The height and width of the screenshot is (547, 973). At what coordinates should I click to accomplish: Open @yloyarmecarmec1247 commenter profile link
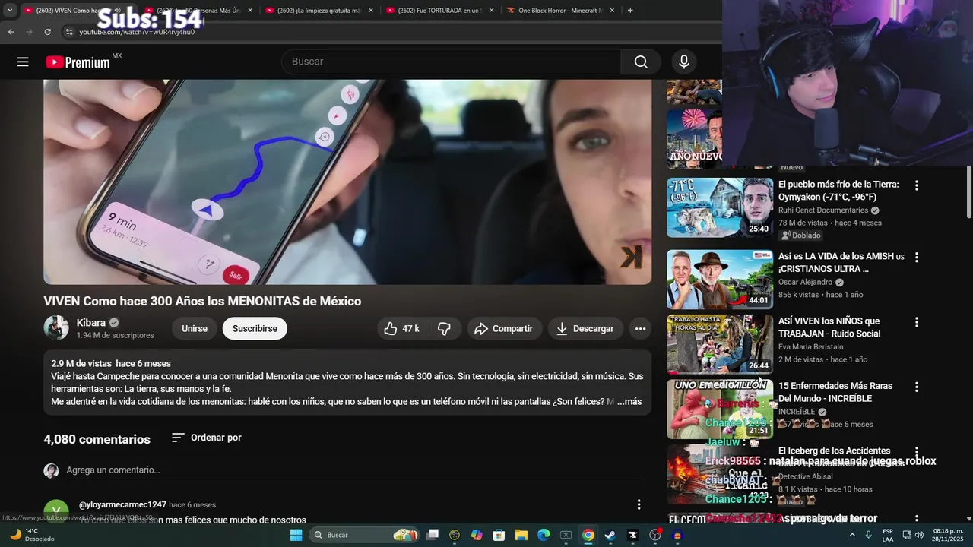click(x=122, y=504)
